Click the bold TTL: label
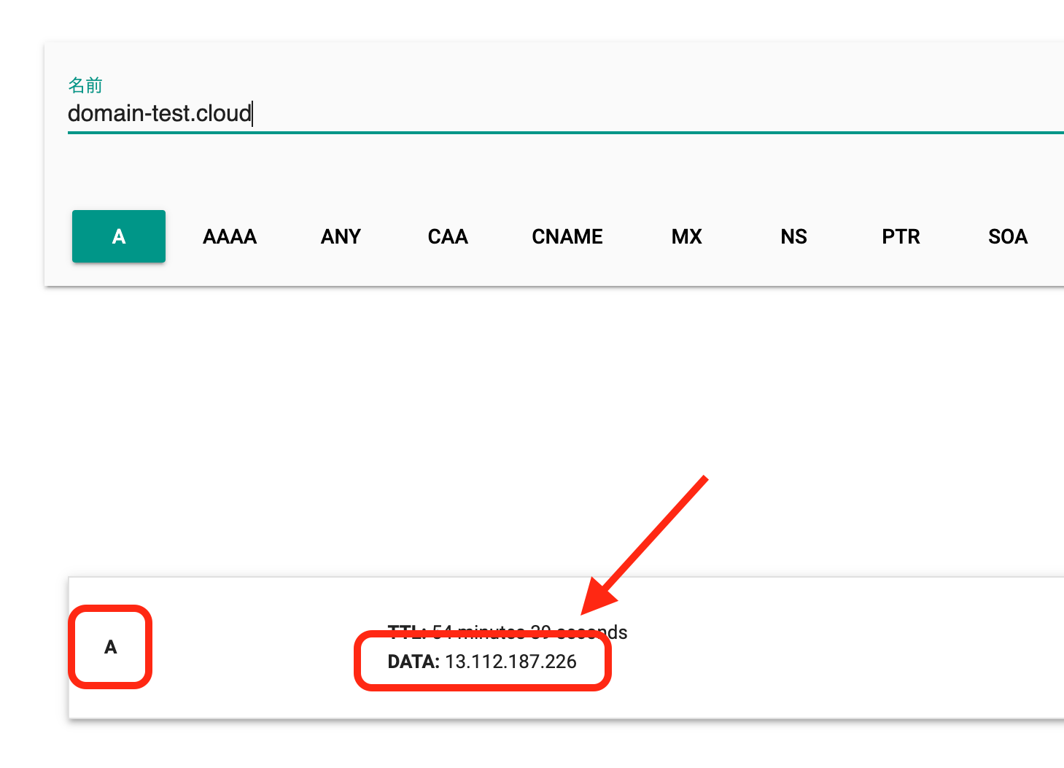This screenshot has height=768, width=1064. pyautogui.click(x=406, y=631)
